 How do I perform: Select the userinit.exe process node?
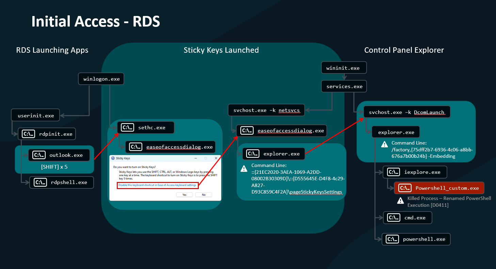click(x=36, y=116)
